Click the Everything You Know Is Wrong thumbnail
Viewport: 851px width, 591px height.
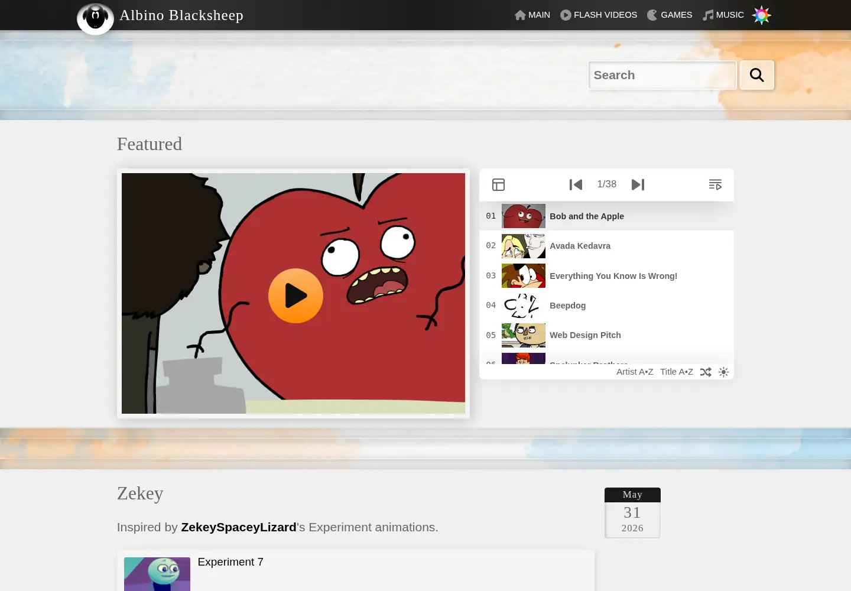(x=524, y=276)
